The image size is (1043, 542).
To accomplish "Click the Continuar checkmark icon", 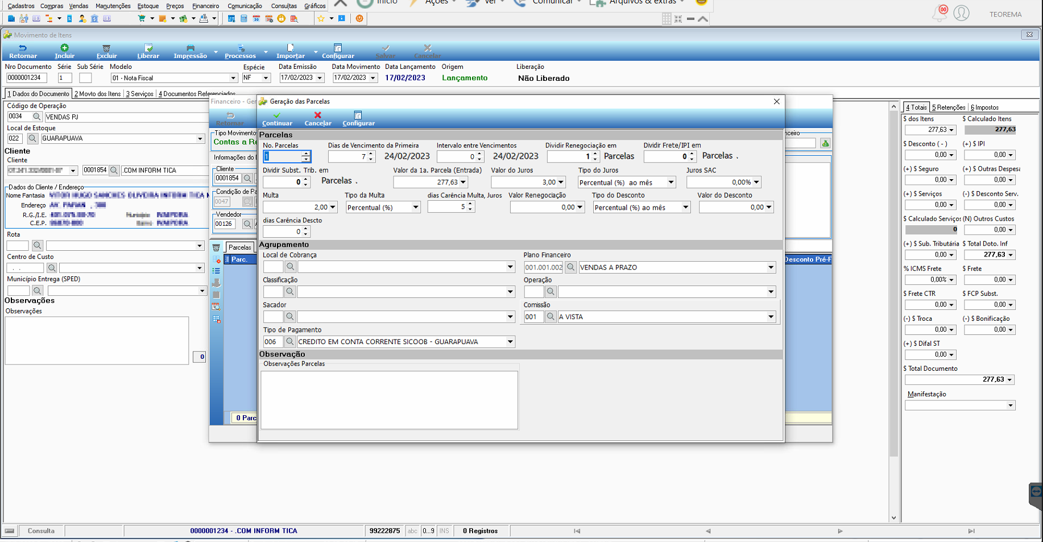I will pos(277,115).
